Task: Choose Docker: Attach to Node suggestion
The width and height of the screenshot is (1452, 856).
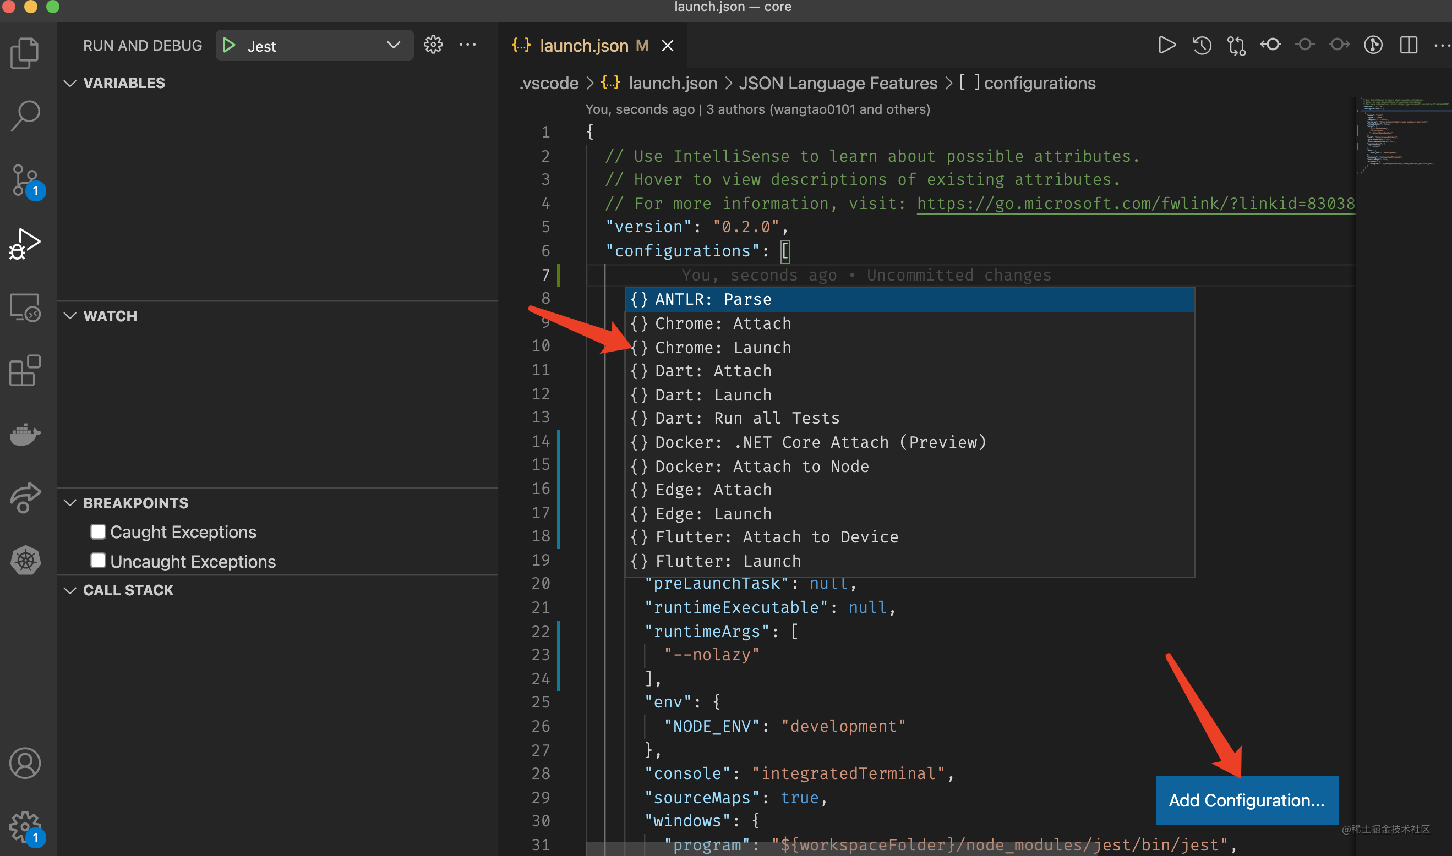Action: [x=910, y=467]
